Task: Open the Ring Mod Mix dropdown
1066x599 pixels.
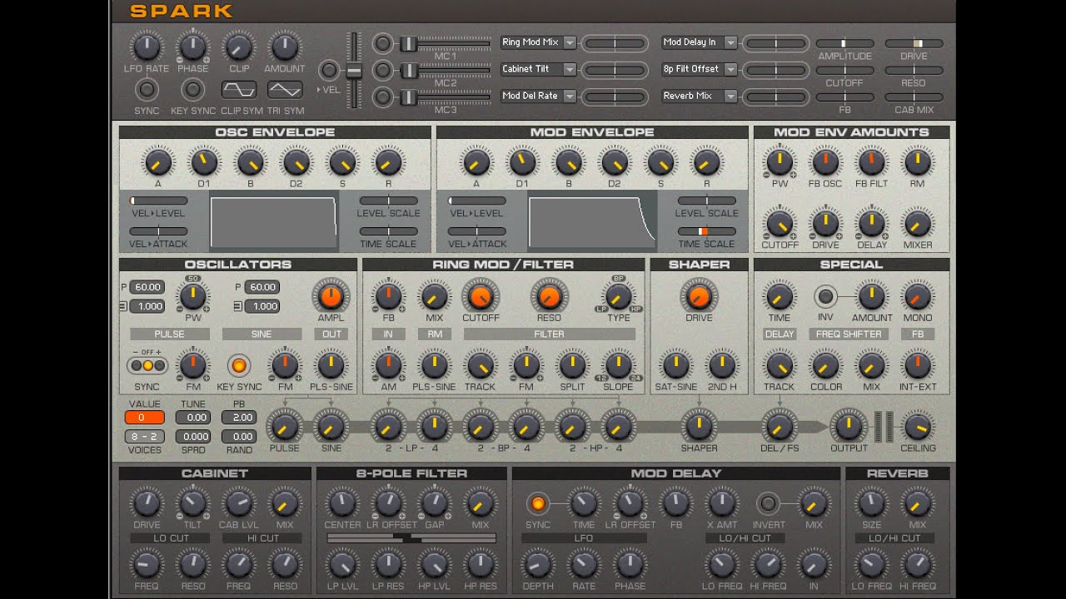Action: 538,42
